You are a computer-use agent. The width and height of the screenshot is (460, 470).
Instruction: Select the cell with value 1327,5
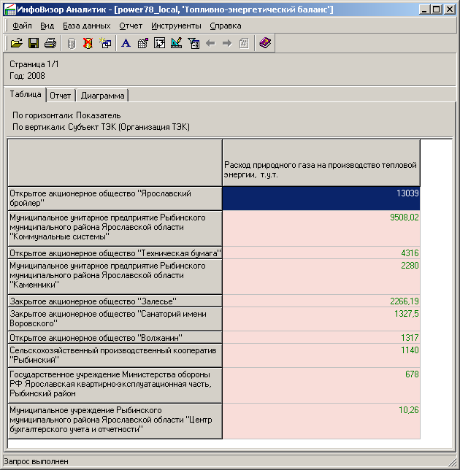click(x=321, y=319)
